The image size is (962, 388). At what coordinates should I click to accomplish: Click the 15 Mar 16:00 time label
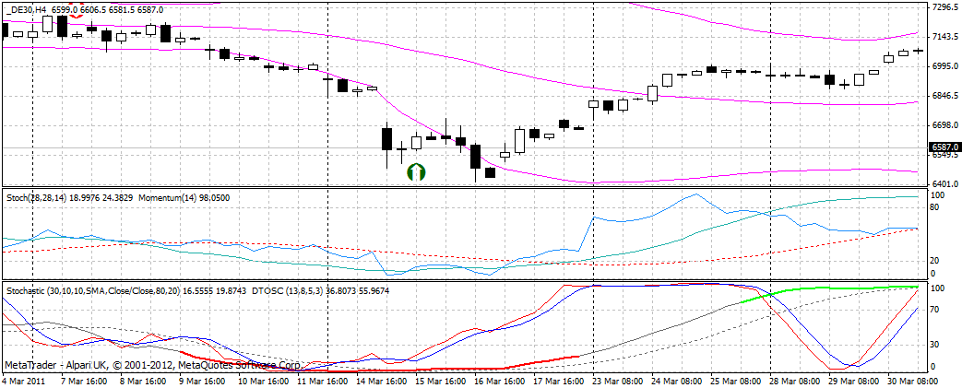443,381
